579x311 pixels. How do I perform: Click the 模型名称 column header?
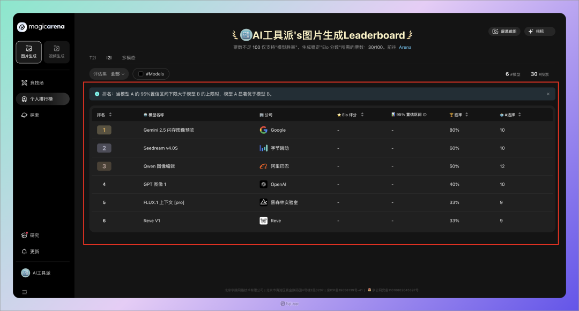click(x=154, y=115)
